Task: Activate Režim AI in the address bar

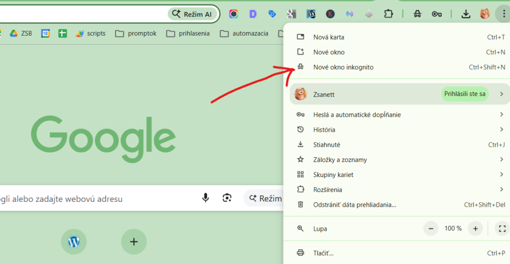Action: pos(192,14)
